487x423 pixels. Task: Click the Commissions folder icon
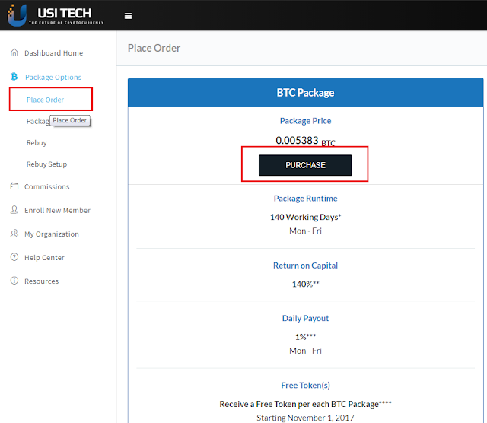14,186
